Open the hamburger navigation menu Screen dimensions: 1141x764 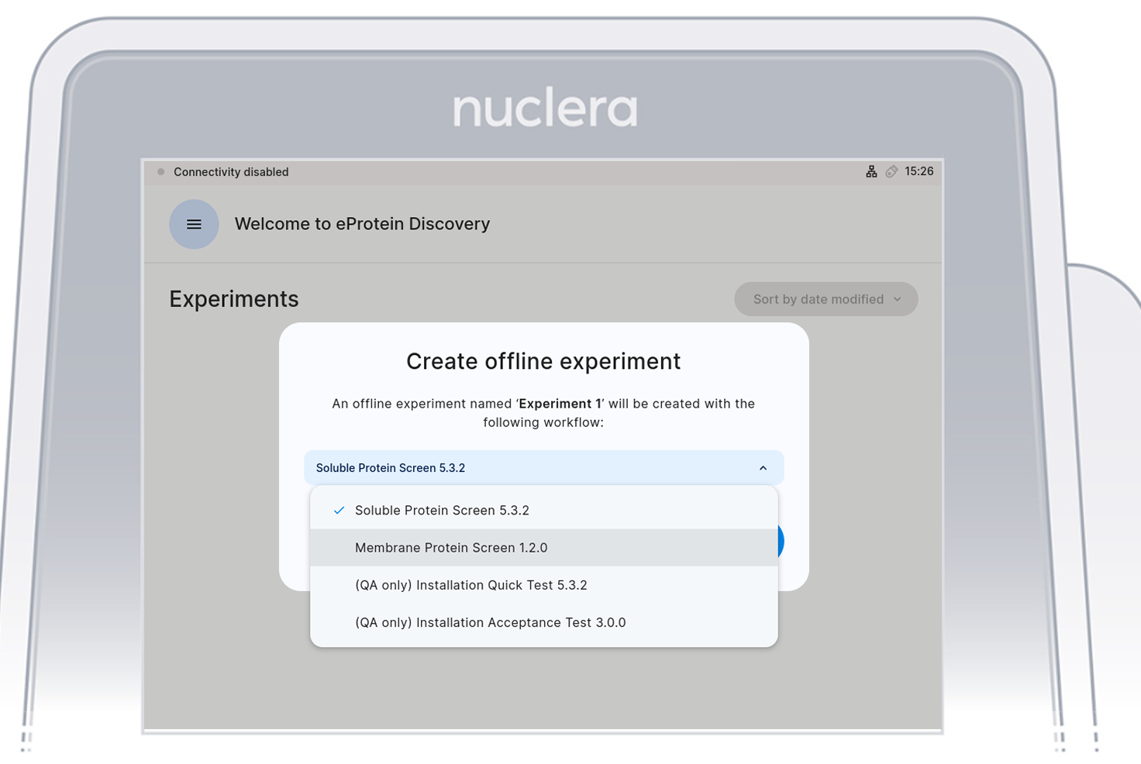194,224
